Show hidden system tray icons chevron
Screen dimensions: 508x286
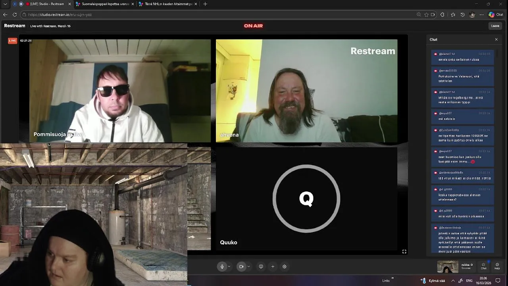(453, 280)
